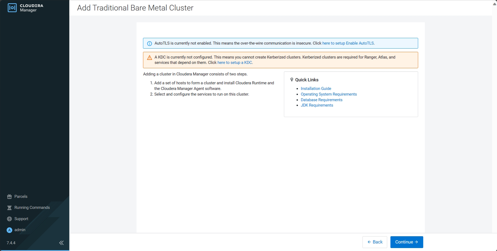Click the 'Quick Links' heading text
This screenshot has height=251, width=497.
coord(307,80)
